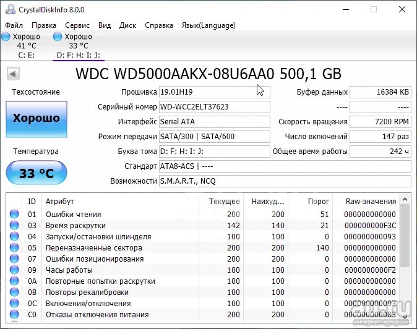Go to previous disk with left arrow
This screenshot has height=329, width=417.
[x=13, y=74]
